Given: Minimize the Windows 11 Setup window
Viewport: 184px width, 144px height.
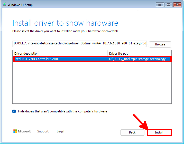Looking at the screenshot, I should tap(160, 5).
